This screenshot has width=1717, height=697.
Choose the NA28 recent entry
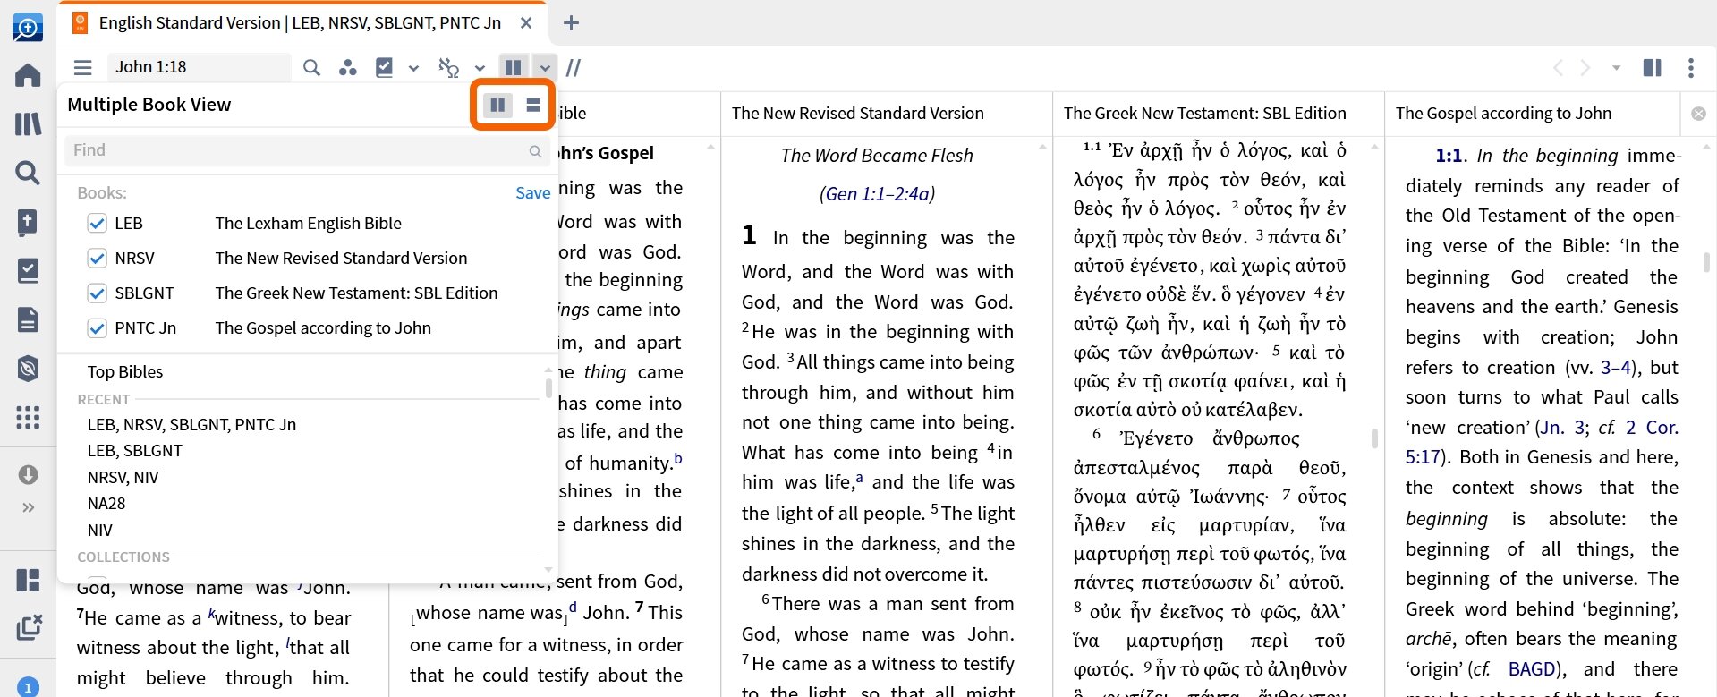[106, 503]
